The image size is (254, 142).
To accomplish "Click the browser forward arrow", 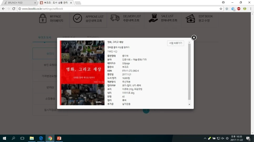I will point(9,9).
